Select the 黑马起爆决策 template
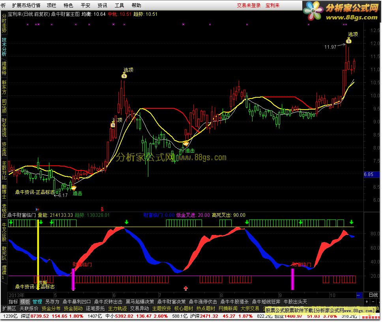 point(140,302)
